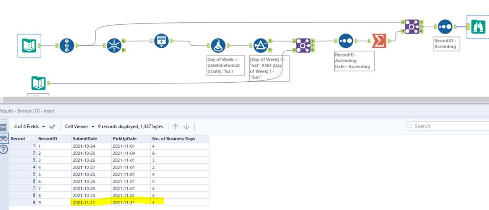Apply field selection checkmark
Viewport: 489px width, 210px height.
52,126
